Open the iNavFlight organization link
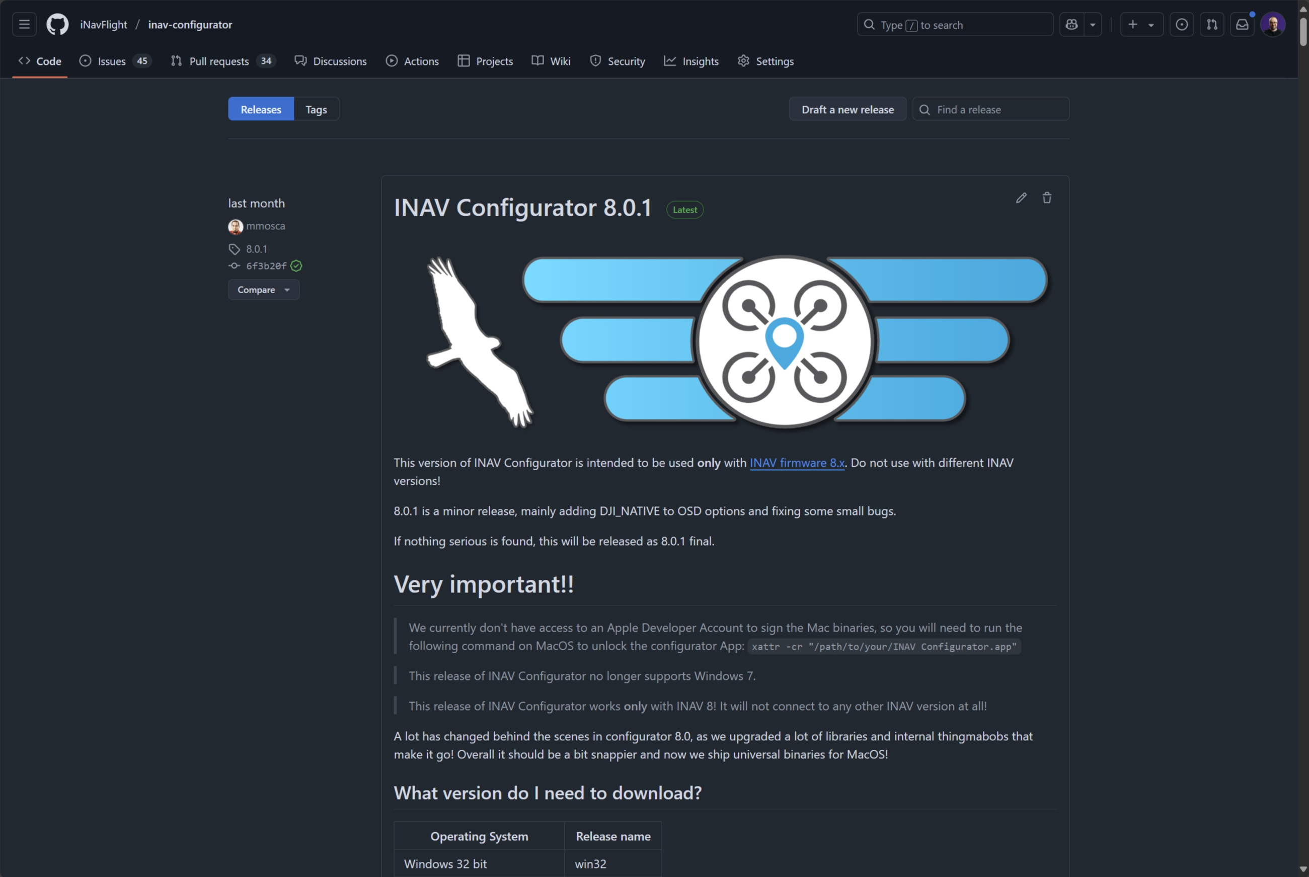1309x877 pixels. 104,25
